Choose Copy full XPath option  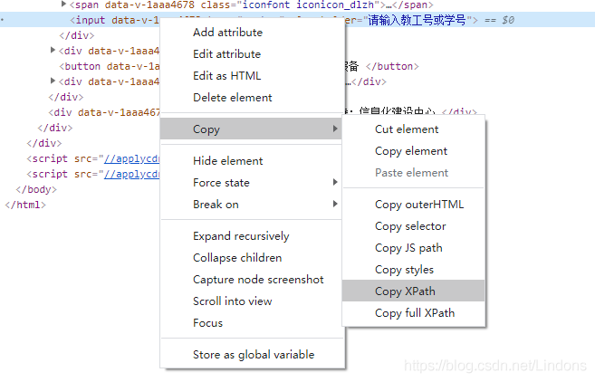pos(415,313)
